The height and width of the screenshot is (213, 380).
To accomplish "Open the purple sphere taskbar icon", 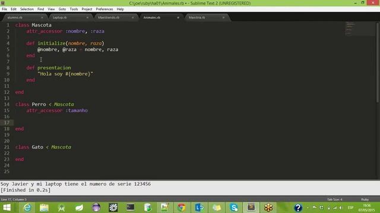I will click(96, 208).
